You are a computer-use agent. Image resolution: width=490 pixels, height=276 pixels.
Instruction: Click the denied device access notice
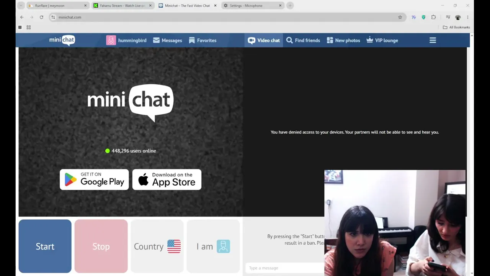354,132
